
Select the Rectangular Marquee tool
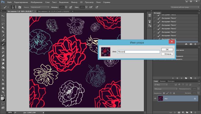(x=3, y=20)
